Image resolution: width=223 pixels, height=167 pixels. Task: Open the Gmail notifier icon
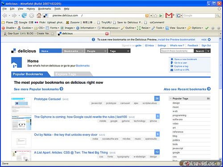(169, 15)
